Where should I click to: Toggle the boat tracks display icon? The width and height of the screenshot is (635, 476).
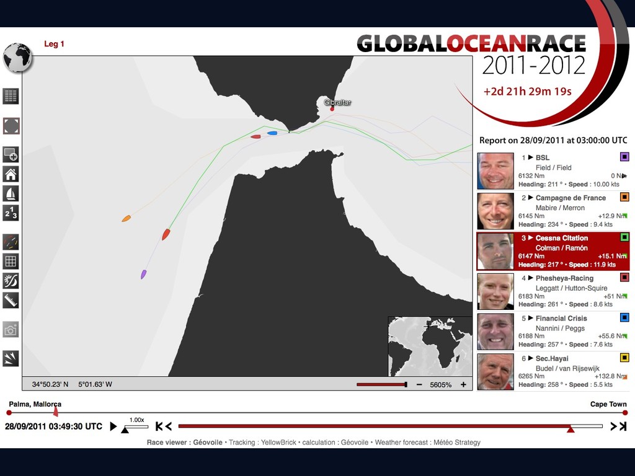[11, 242]
